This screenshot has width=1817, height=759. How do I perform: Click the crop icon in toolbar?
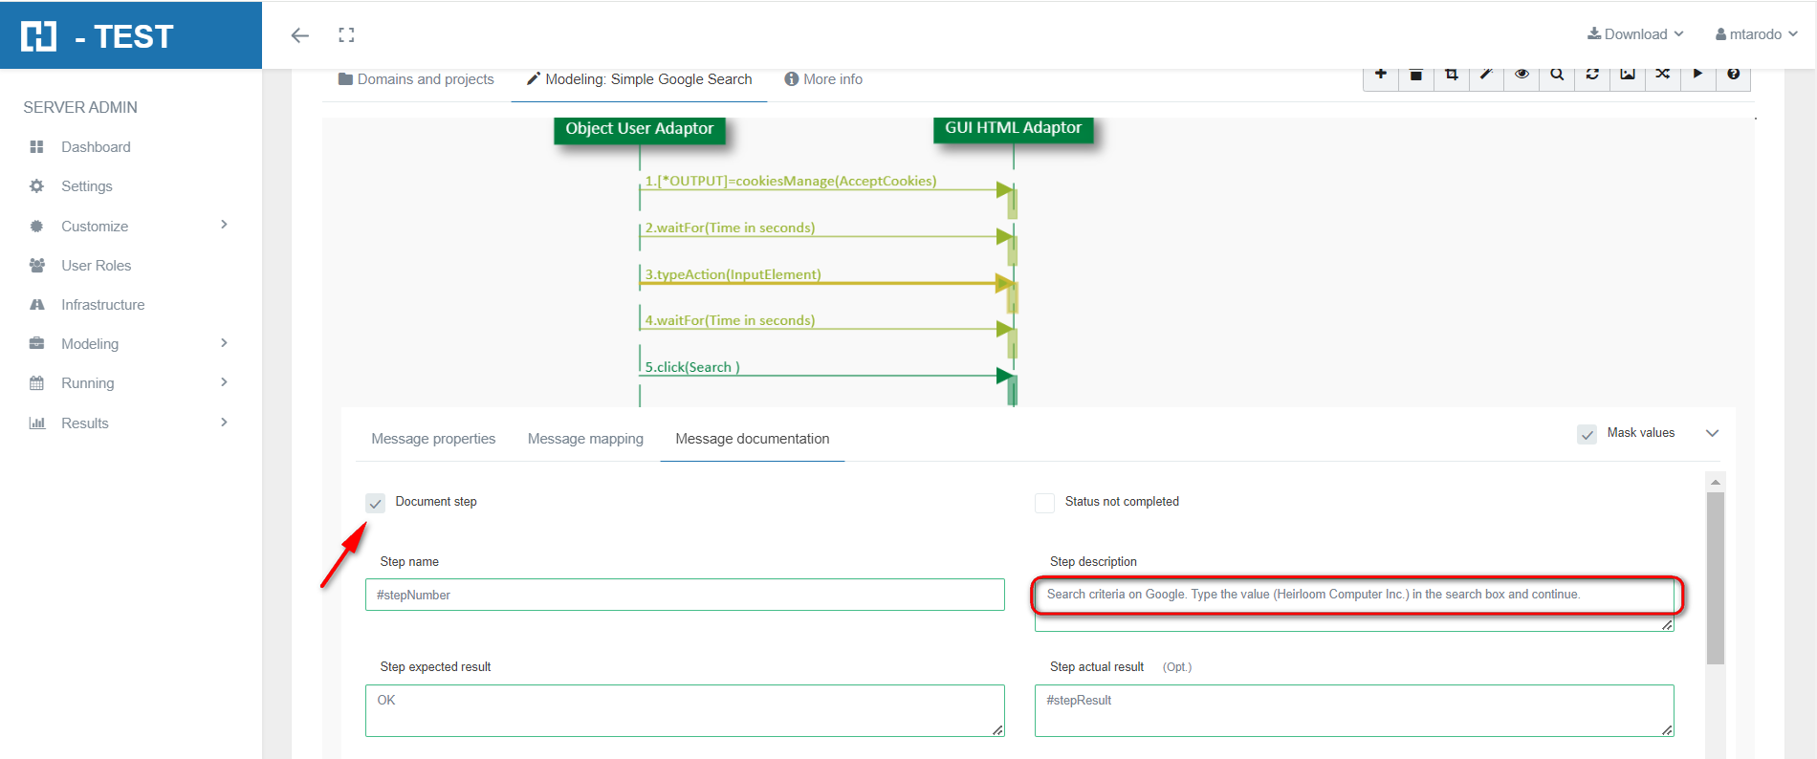[x=1451, y=75]
